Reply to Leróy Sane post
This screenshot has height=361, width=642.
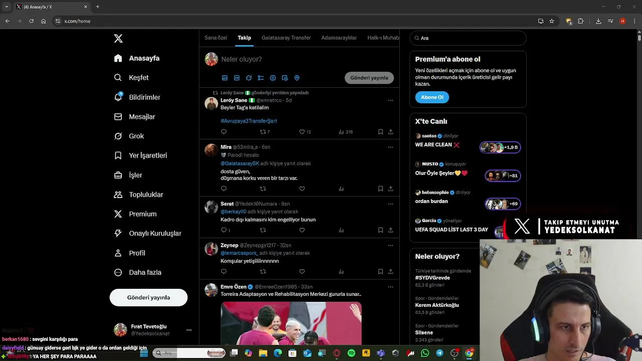pyautogui.click(x=224, y=132)
